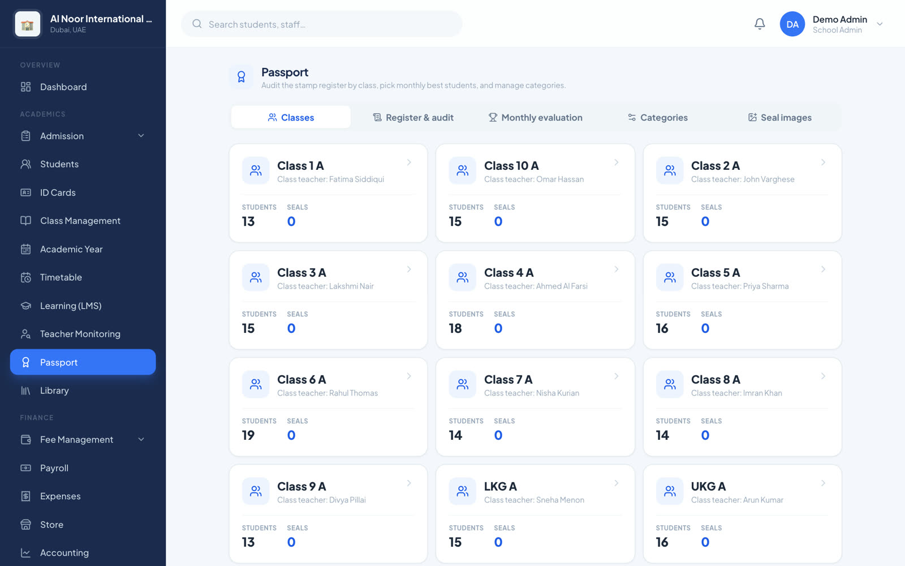Image resolution: width=905 pixels, height=566 pixels.
Task: Click the Teacher Monitoring icon
Action: pos(25,334)
